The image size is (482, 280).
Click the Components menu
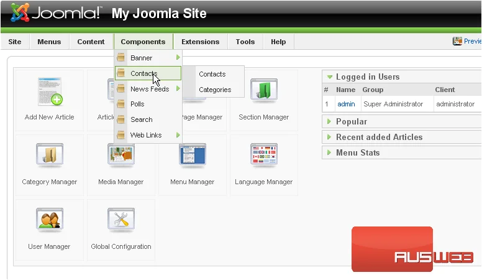pyautogui.click(x=143, y=42)
